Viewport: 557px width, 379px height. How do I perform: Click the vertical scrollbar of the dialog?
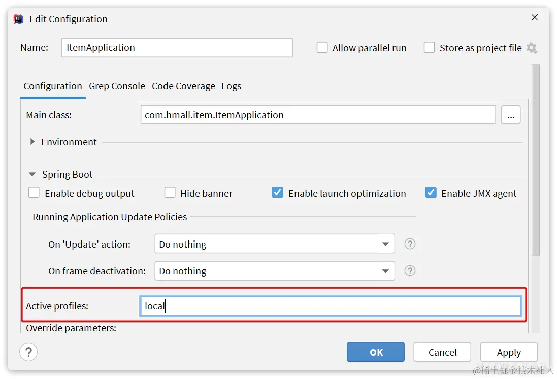pyautogui.click(x=536, y=160)
